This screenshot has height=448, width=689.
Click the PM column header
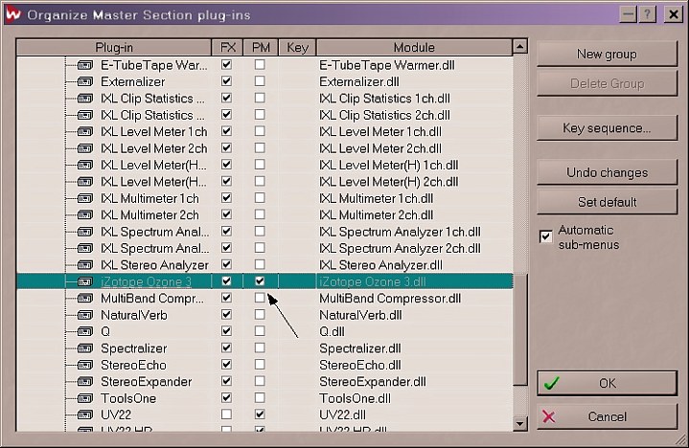click(261, 48)
